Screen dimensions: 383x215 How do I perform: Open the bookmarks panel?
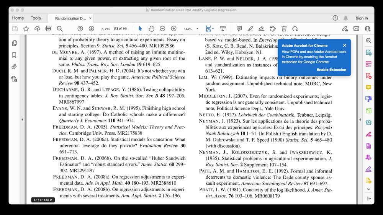[x=15, y=55]
